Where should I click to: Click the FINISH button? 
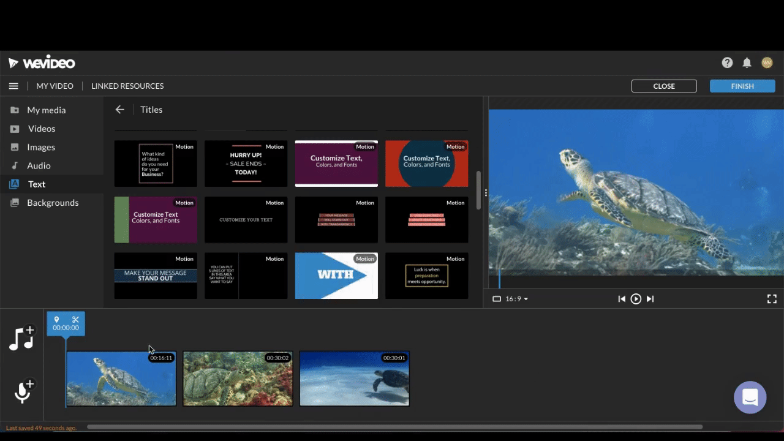point(742,86)
